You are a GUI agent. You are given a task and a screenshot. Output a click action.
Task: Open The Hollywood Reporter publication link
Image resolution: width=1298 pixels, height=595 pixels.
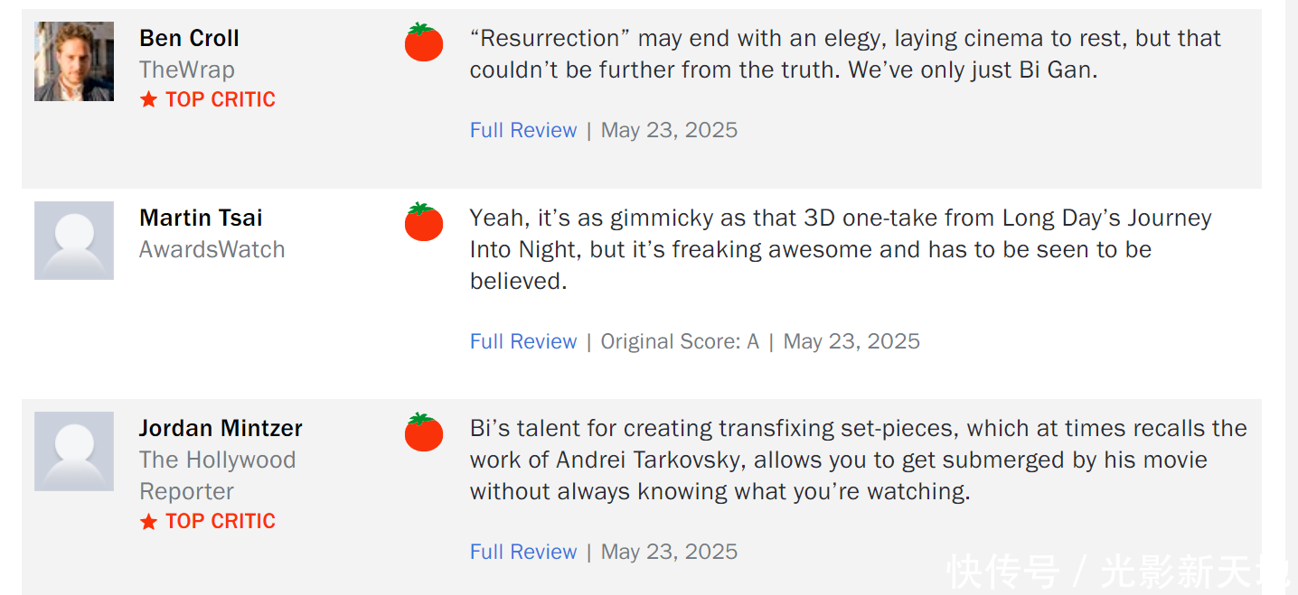[217, 475]
